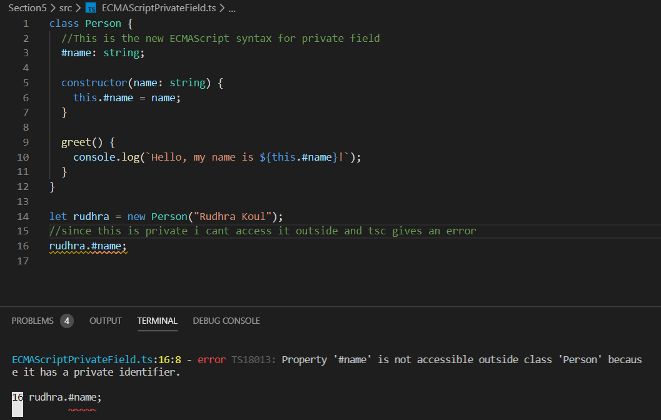This screenshot has height=420, width=661.
Task: Click the TERMINAL tab label
Action: click(x=157, y=321)
